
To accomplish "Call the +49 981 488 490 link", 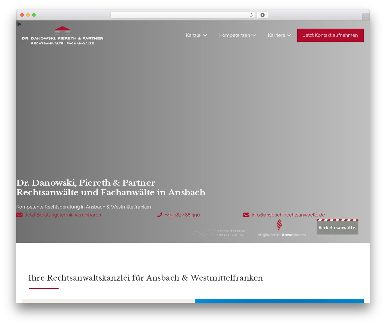I will 182,215.
